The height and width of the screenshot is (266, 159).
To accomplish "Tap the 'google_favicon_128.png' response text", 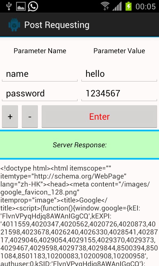I will click(40, 192).
